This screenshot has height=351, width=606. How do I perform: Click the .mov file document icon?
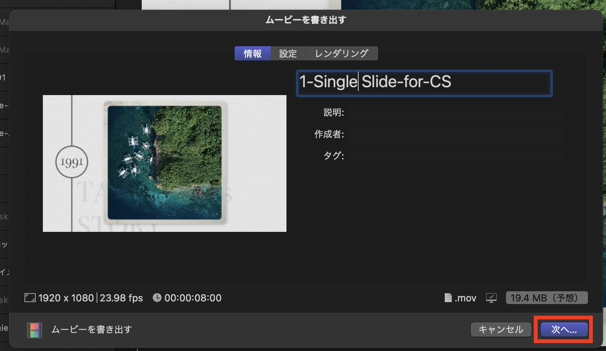[448, 298]
